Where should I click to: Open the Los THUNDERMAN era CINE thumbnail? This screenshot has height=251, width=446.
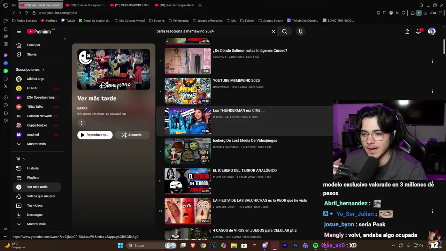[x=188, y=121]
